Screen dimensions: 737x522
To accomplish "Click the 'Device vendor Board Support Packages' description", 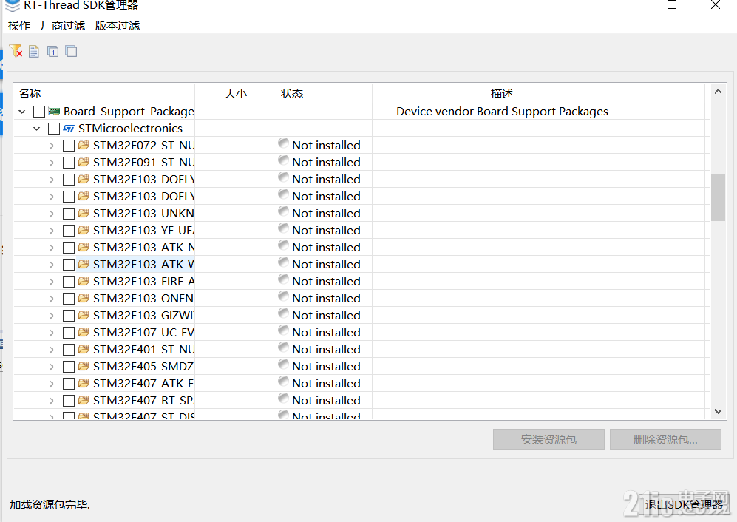I will (502, 112).
